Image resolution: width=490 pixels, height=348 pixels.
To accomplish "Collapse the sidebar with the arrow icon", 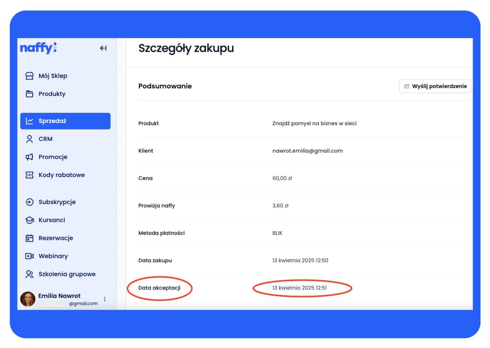I will pos(103,48).
